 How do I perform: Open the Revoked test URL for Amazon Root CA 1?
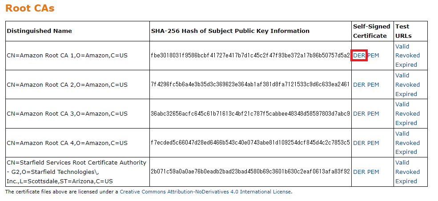tap(408, 55)
